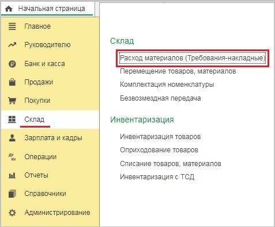Screen dimensions: 275x227
Task: Click the home icon of Начальная страница
Action: 9,9
